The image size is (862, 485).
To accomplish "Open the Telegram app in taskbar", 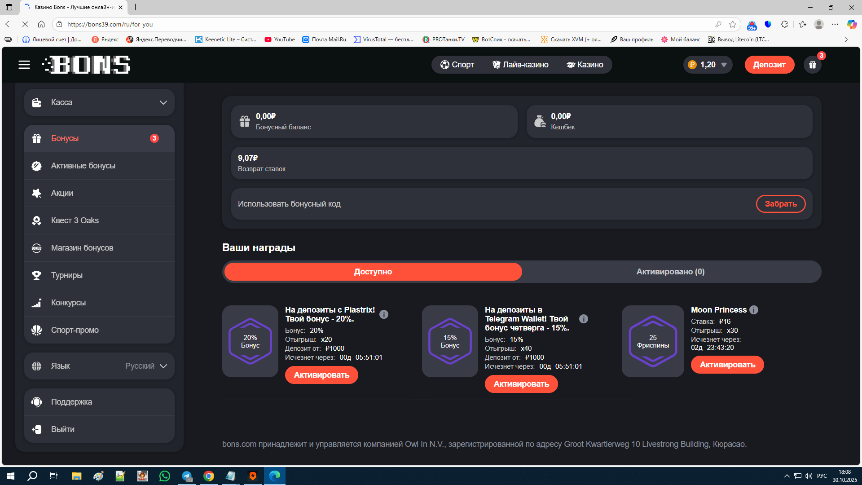I will tap(187, 476).
